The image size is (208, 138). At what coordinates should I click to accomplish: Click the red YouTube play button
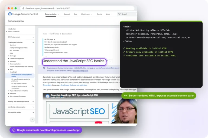coord(98,122)
